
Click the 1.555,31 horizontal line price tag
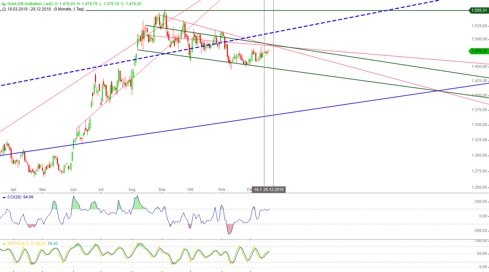pos(479,11)
